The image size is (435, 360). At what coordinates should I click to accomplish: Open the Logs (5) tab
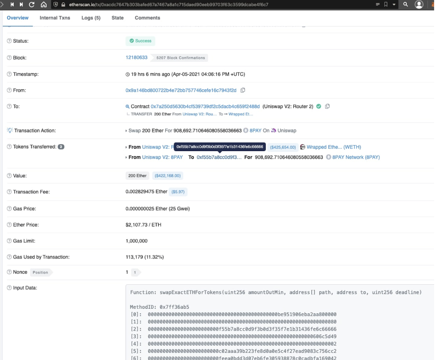point(91,18)
